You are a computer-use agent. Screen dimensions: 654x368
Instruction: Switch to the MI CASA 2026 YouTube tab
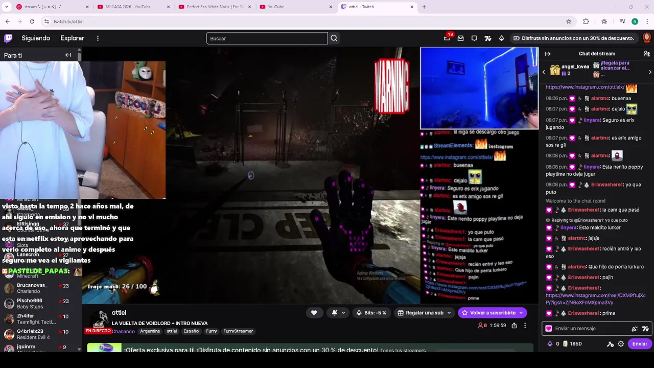coord(133,7)
